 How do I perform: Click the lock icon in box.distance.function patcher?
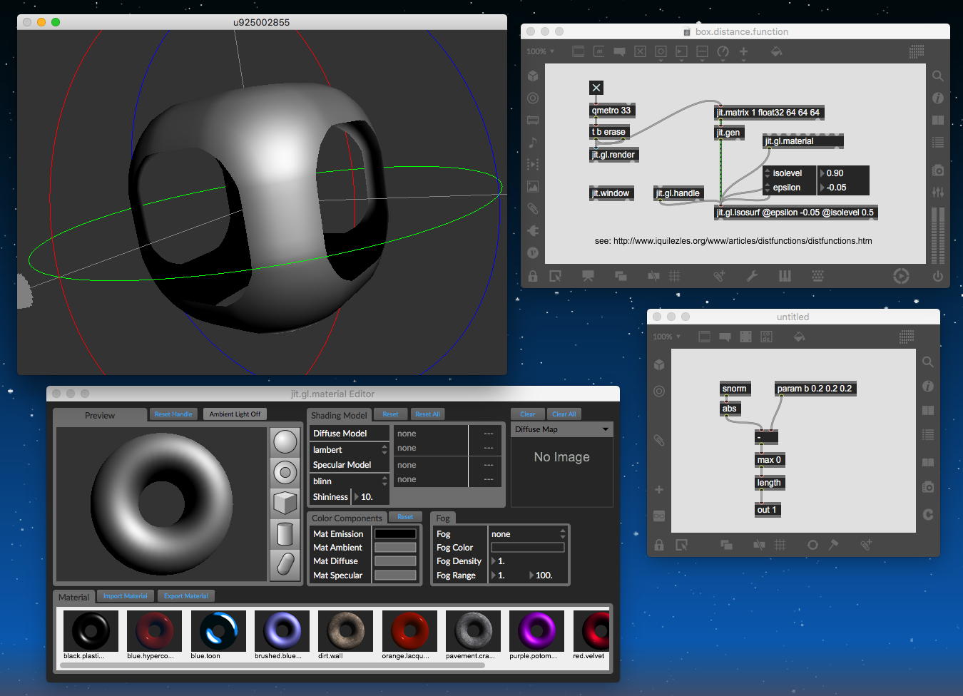532,276
